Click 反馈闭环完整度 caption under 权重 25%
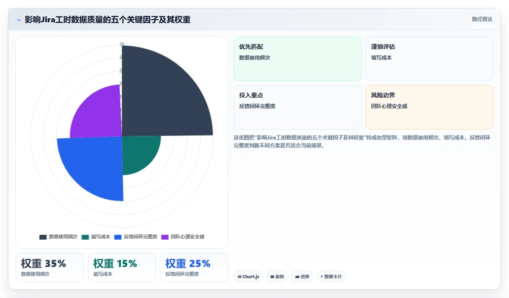509x298 pixels. pyautogui.click(x=182, y=274)
